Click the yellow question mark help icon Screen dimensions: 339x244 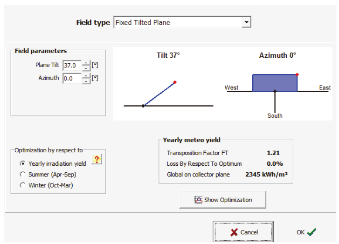click(x=97, y=159)
